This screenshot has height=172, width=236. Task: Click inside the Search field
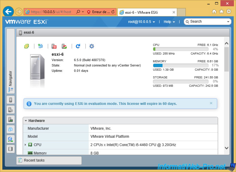click(x=208, y=22)
